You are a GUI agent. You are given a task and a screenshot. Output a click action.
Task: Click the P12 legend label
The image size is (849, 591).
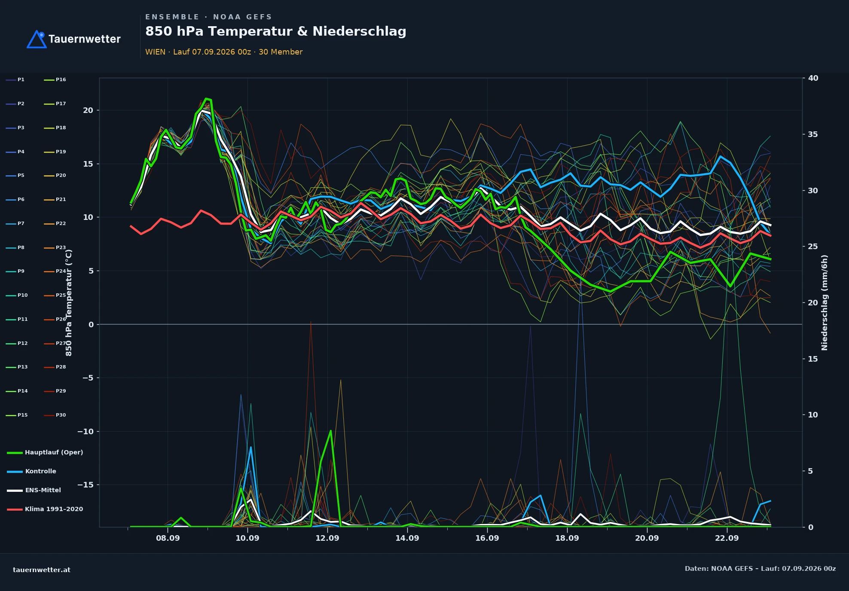coord(17,344)
